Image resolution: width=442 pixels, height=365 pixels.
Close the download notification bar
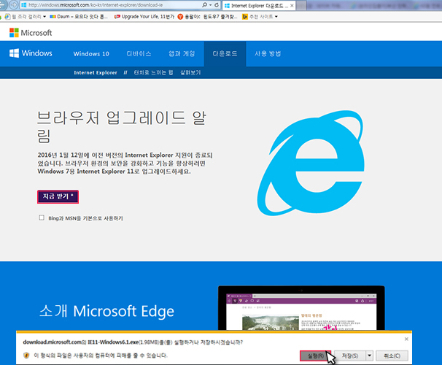[x=406, y=339]
